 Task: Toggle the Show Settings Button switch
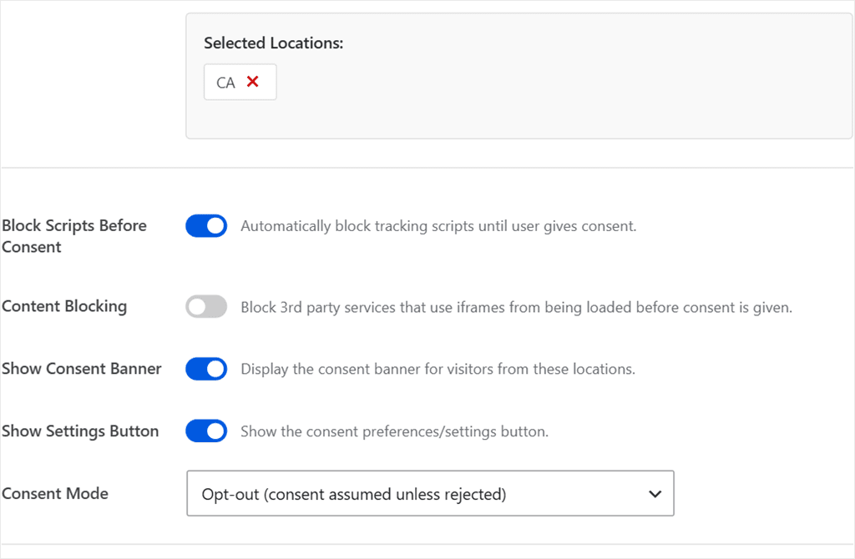click(x=206, y=431)
